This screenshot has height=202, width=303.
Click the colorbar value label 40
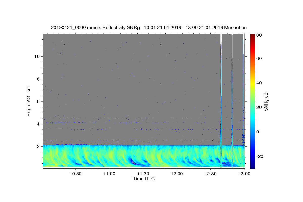pyautogui.click(x=259, y=83)
